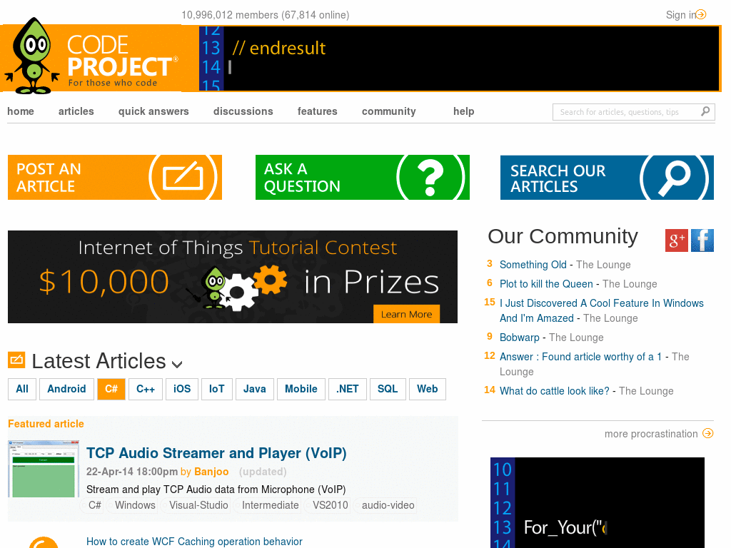This screenshot has height=548, width=731.
Task: Open the Google Plus community icon
Action: pyautogui.click(x=677, y=240)
